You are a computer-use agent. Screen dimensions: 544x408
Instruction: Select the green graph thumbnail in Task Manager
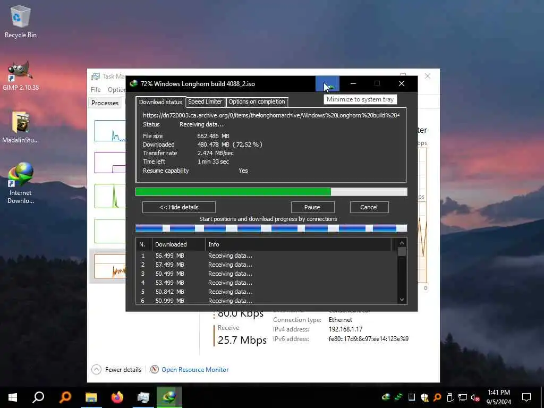pyautogui.click(x=110, y=196)
